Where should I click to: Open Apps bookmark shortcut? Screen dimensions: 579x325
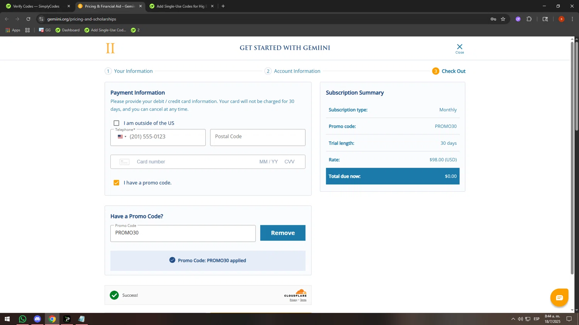tap(13, 30)
